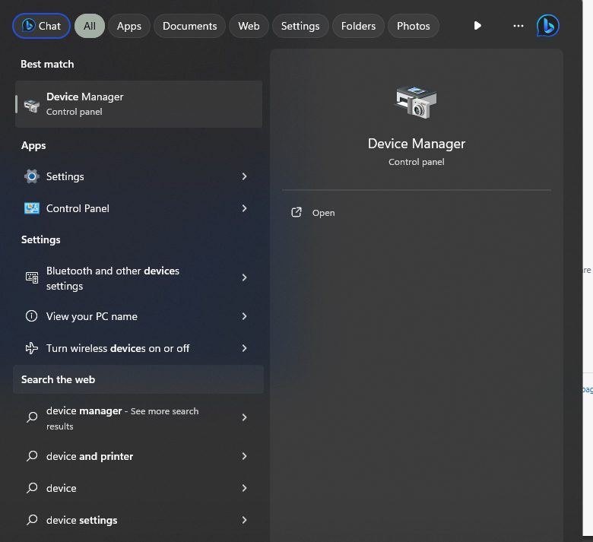The height and width of the screenshot is (542, 593).
Task: Click search icon beside device settings
Action: (32, 520)
